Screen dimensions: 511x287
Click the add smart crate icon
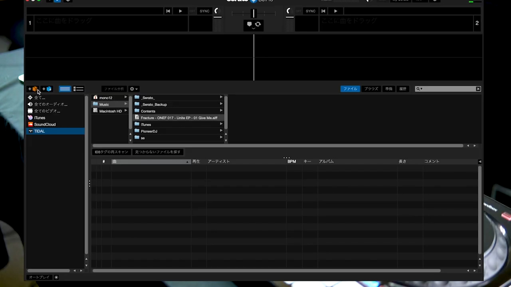[x=47, y=89]
